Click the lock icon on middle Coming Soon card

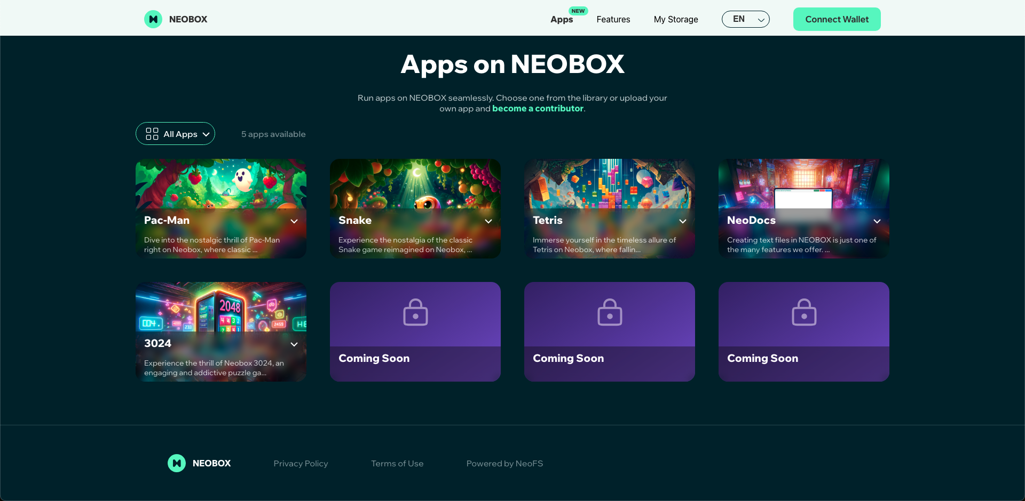610,312
